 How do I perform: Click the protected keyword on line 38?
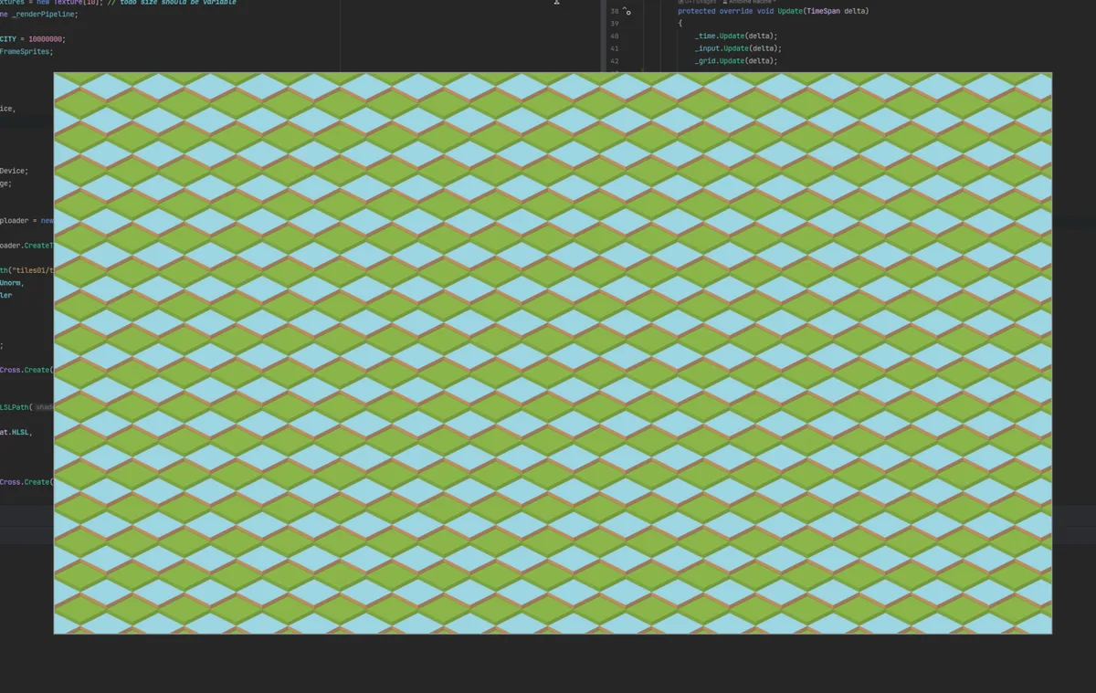tap(697, 11)
